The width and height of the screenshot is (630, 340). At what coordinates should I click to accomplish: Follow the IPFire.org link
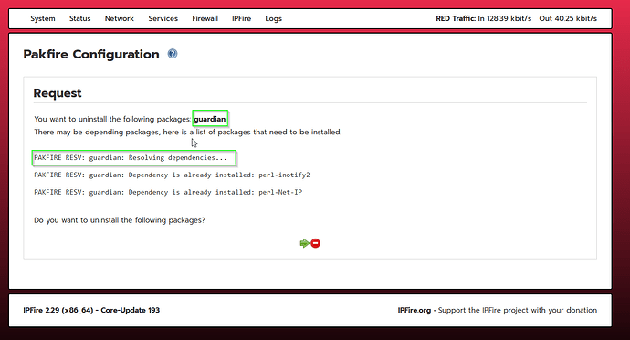coord(415,310)
